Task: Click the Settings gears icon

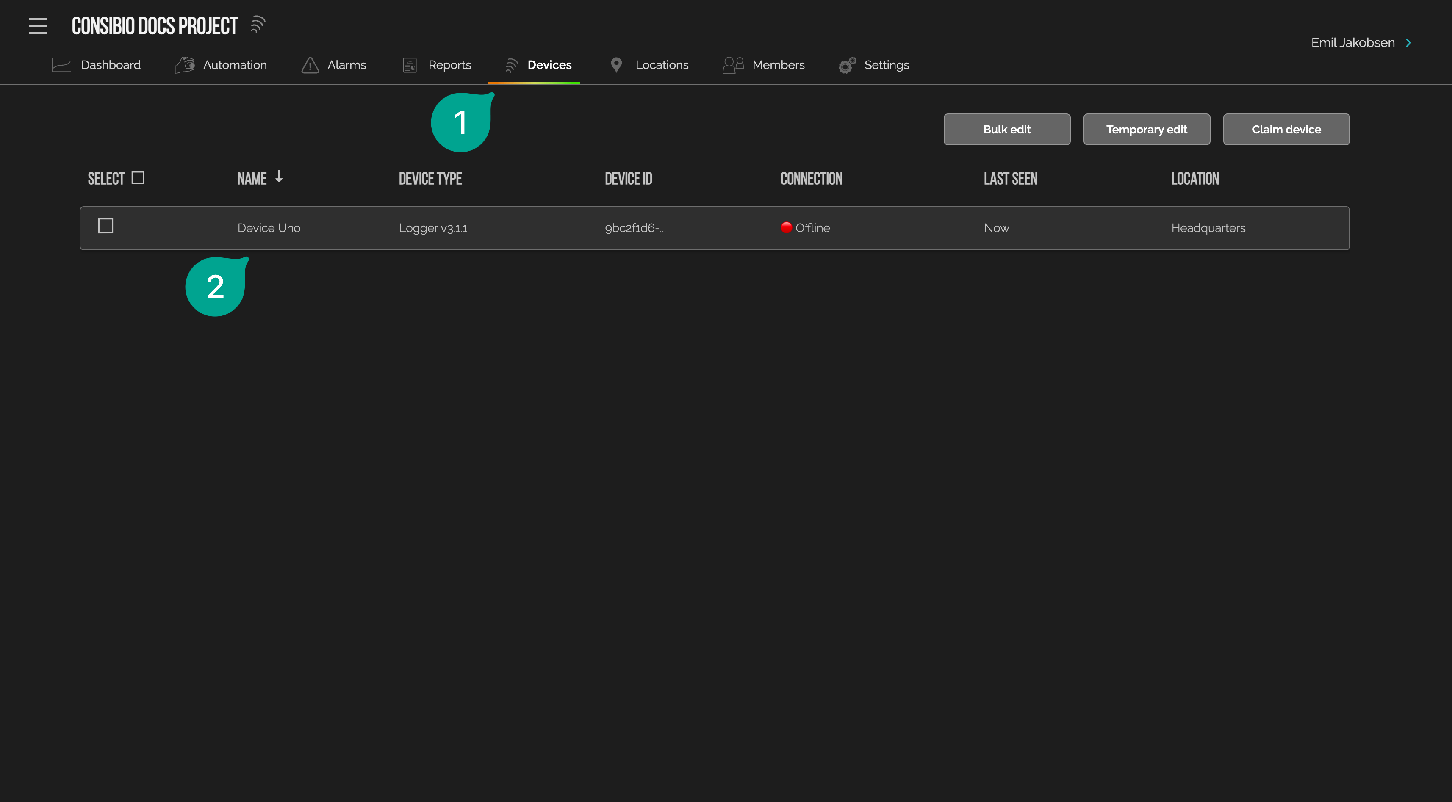Action: (846, 65)
